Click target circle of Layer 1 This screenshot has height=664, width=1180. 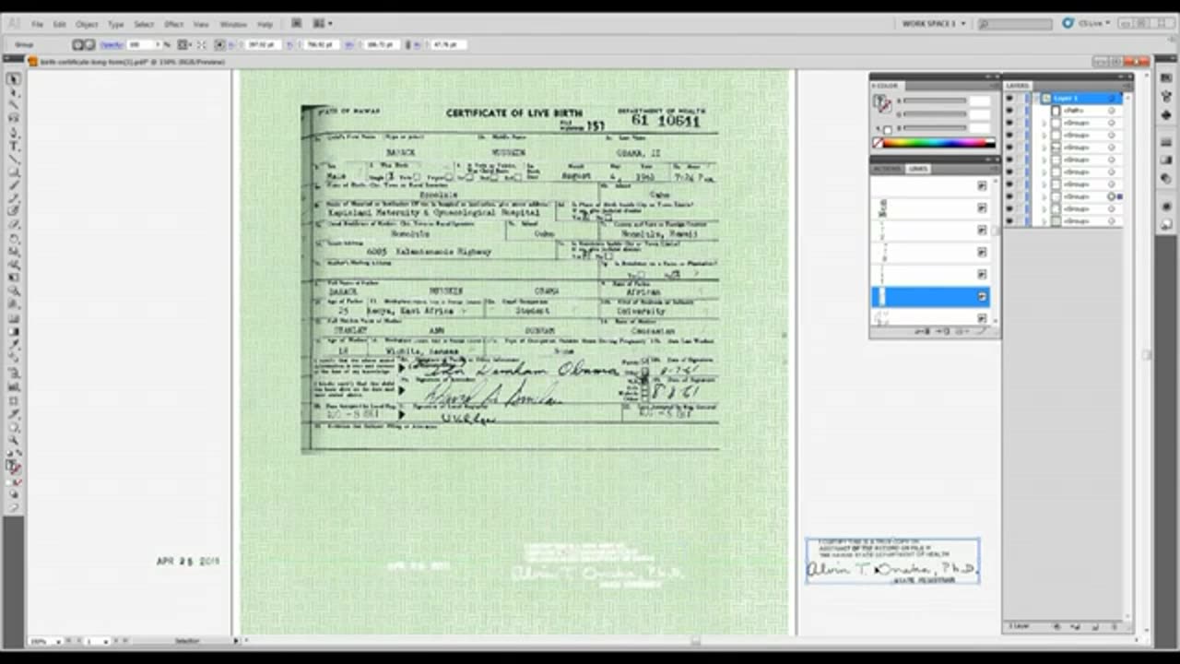tap(1111, 98)
